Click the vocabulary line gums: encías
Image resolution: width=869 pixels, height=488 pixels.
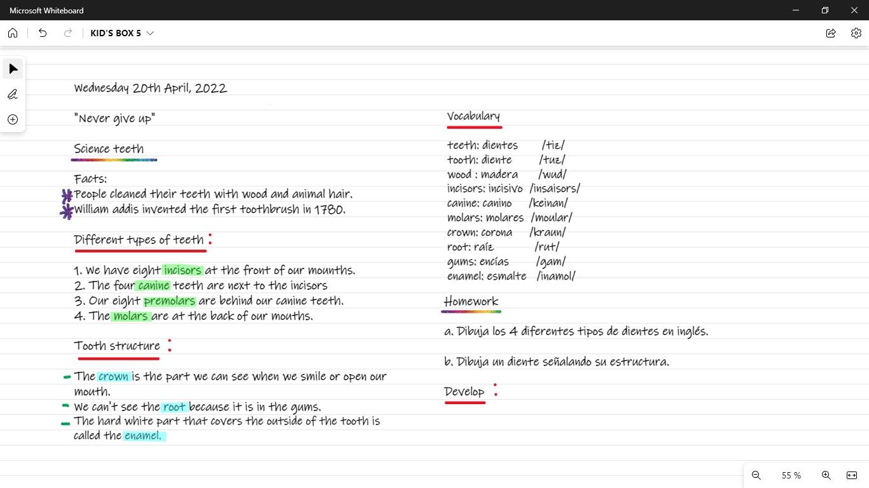point(506,261)
